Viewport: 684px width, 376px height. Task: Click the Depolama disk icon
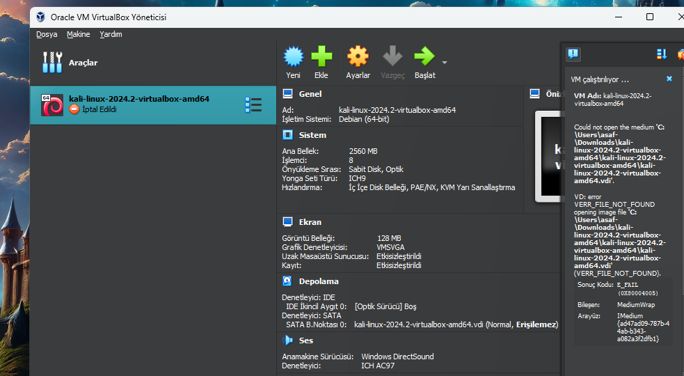[x=287, y=281]
